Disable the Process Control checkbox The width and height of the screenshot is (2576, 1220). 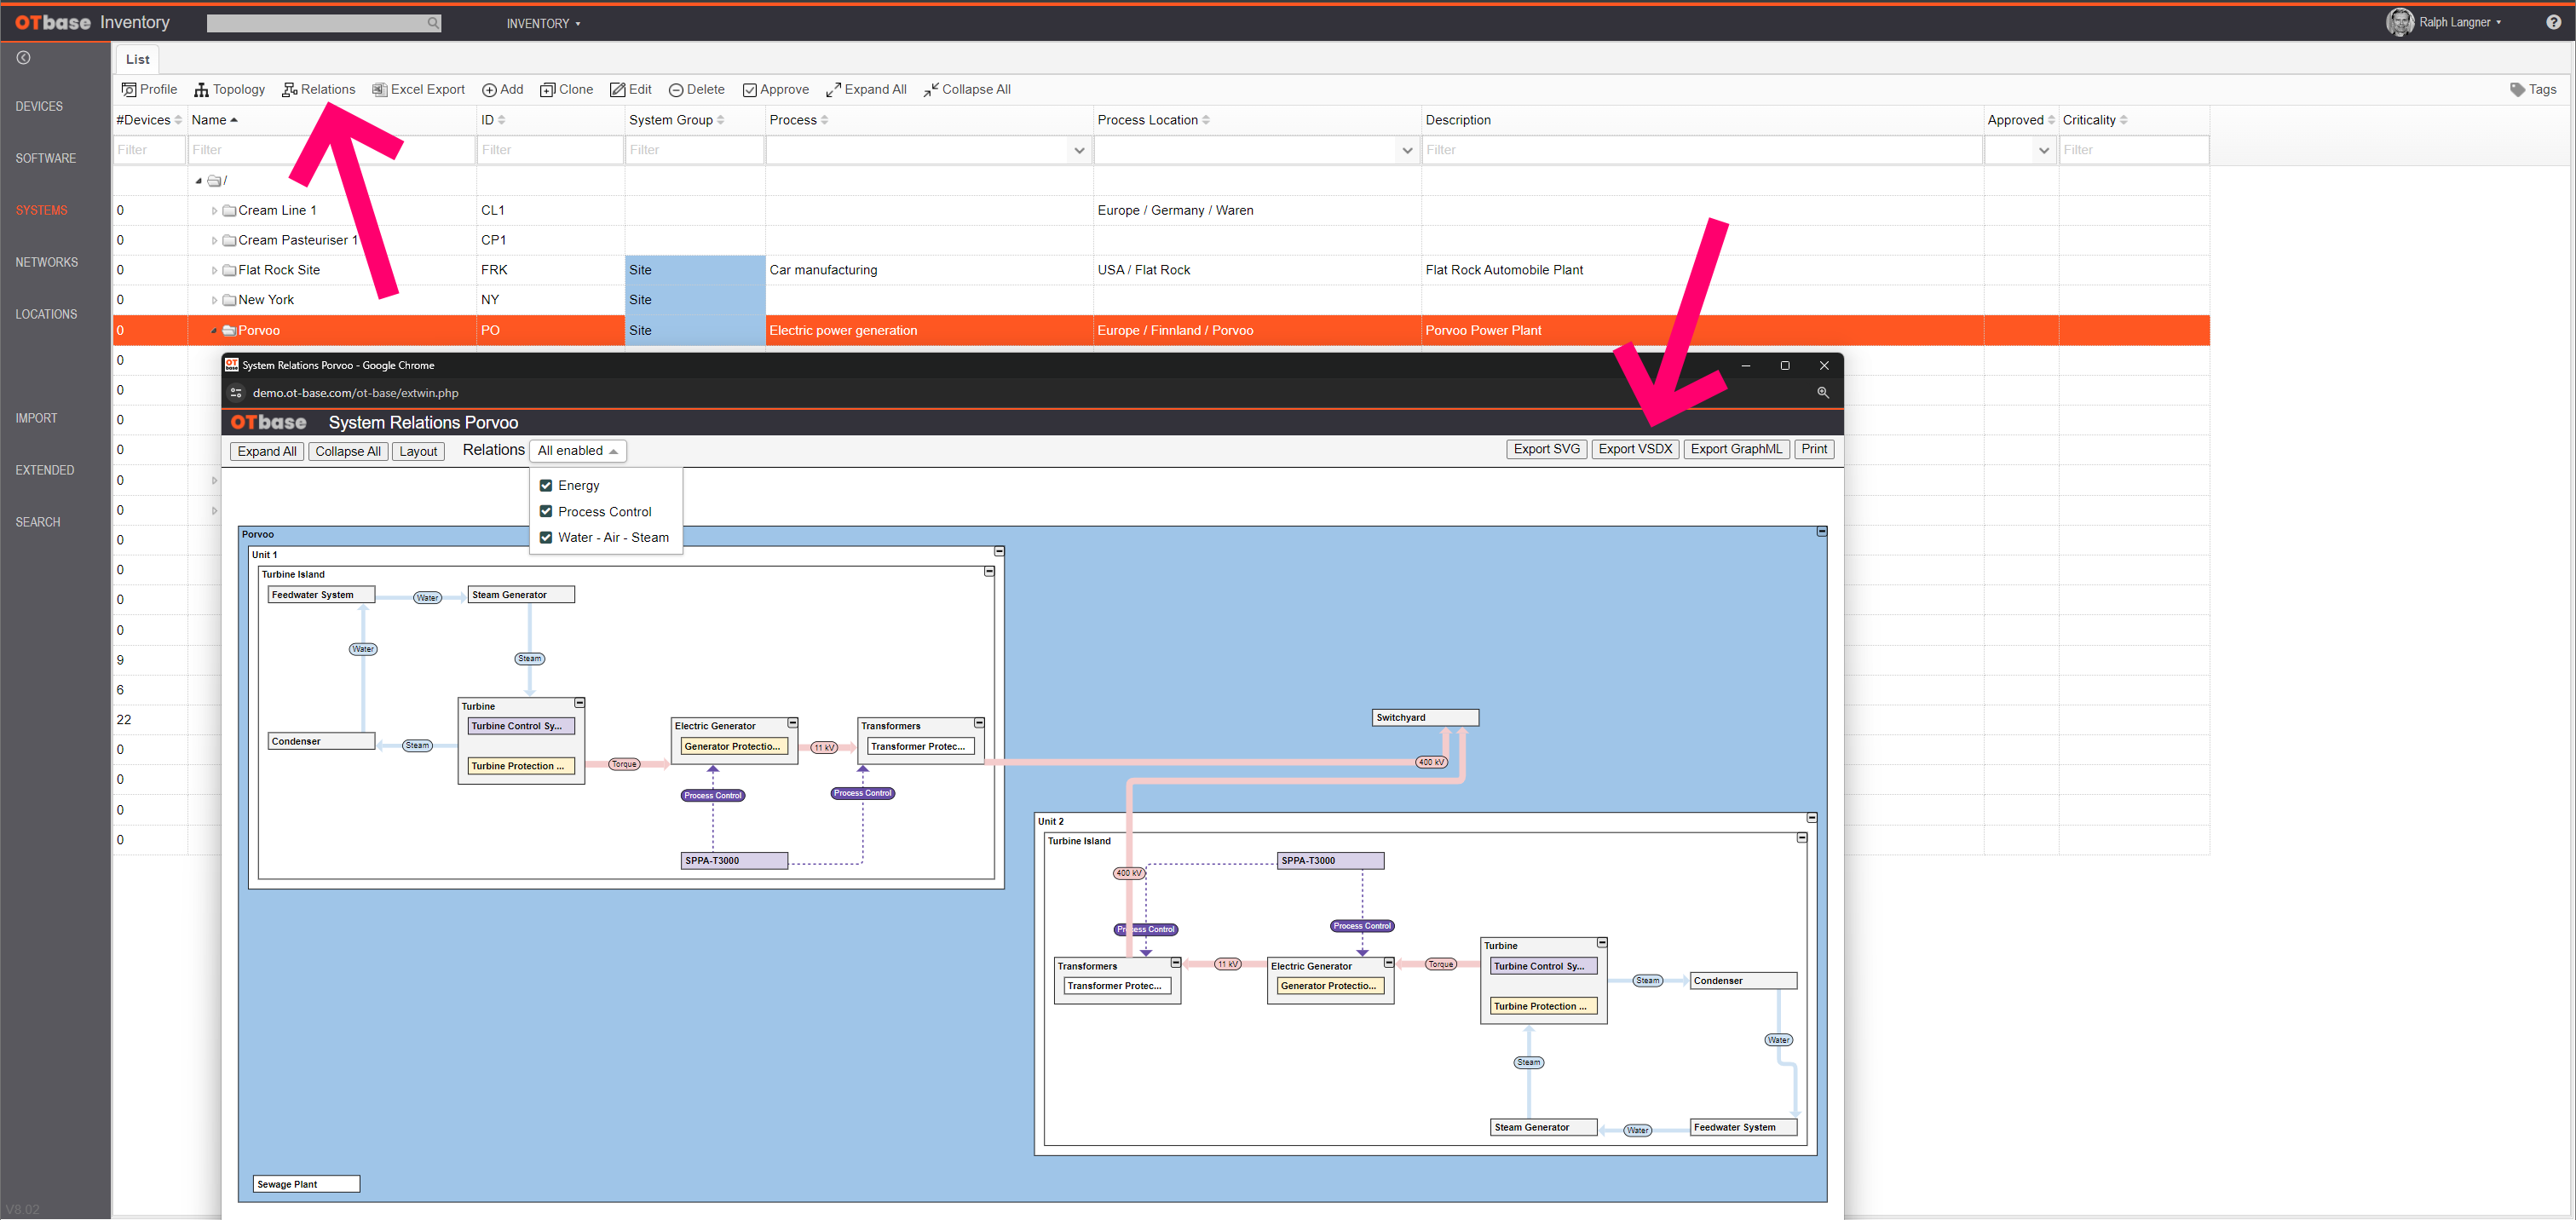click(546, 511)
